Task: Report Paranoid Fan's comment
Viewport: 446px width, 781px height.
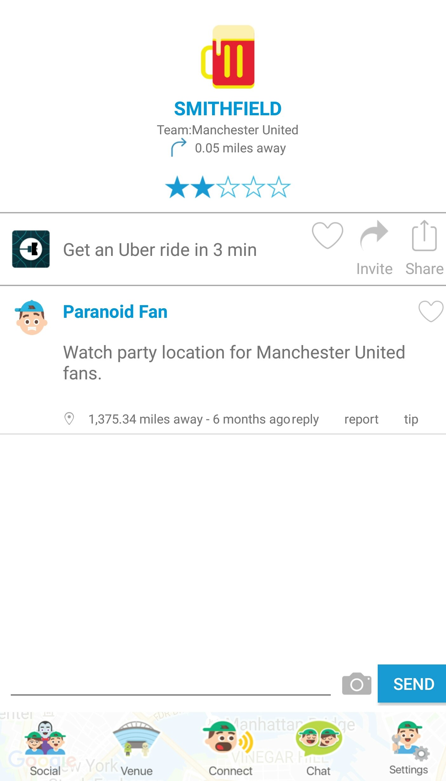Action: [361, 419]
